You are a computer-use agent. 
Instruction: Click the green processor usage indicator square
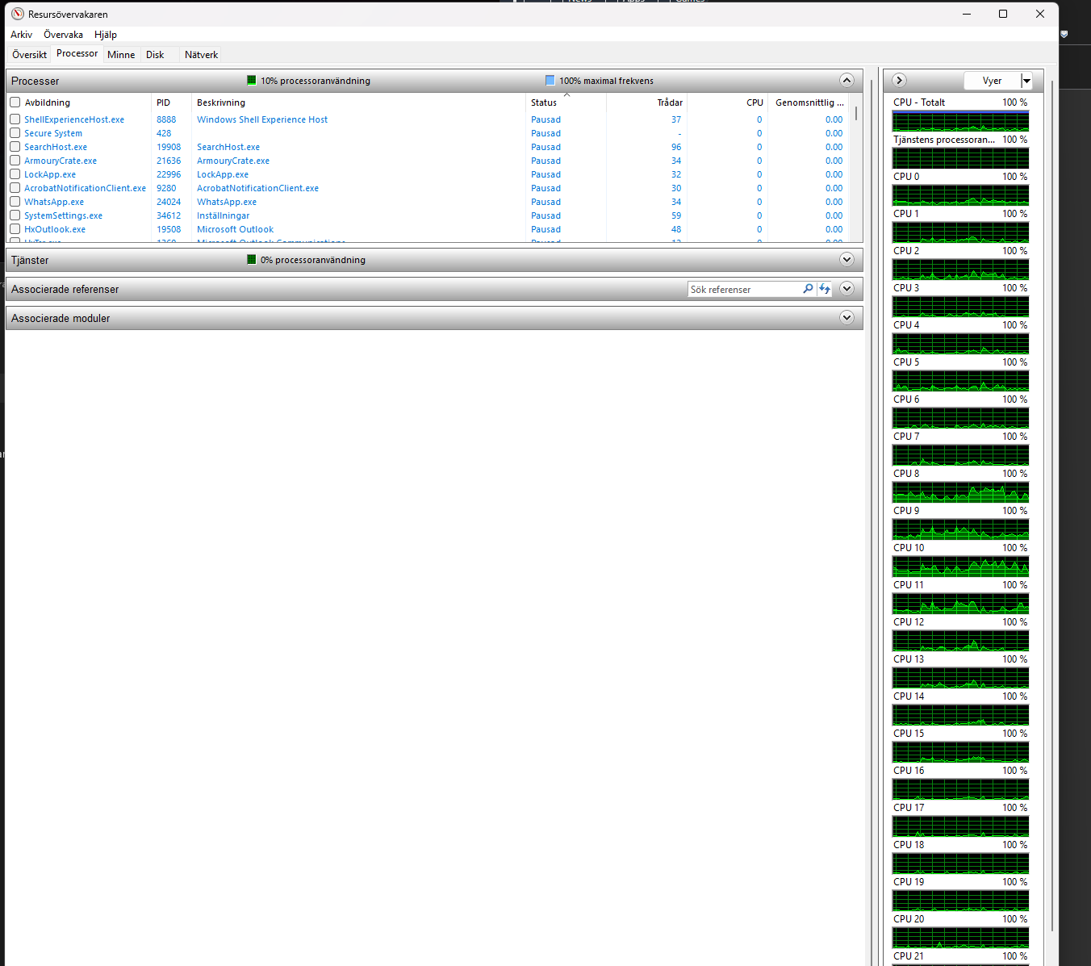252,81
